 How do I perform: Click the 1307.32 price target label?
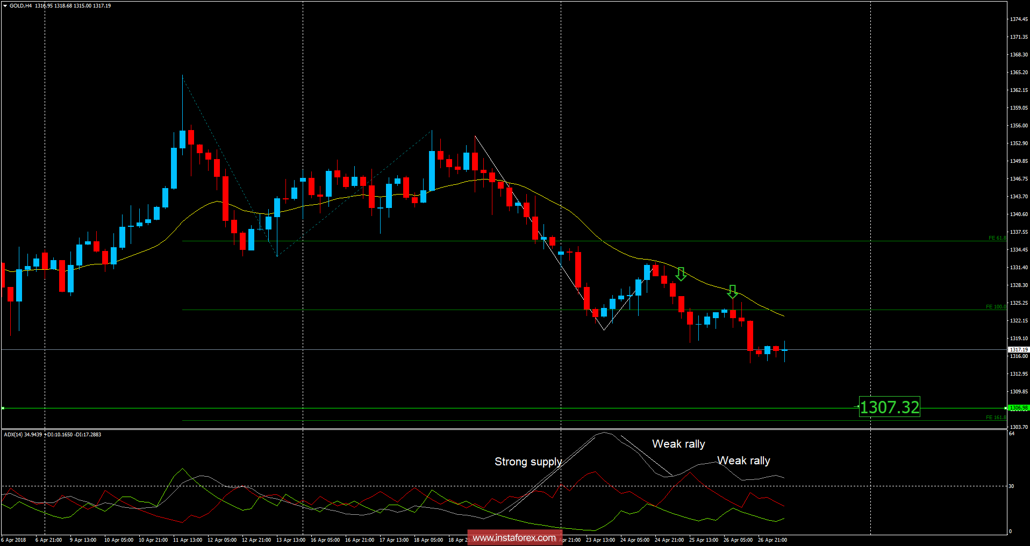point(890,408)
